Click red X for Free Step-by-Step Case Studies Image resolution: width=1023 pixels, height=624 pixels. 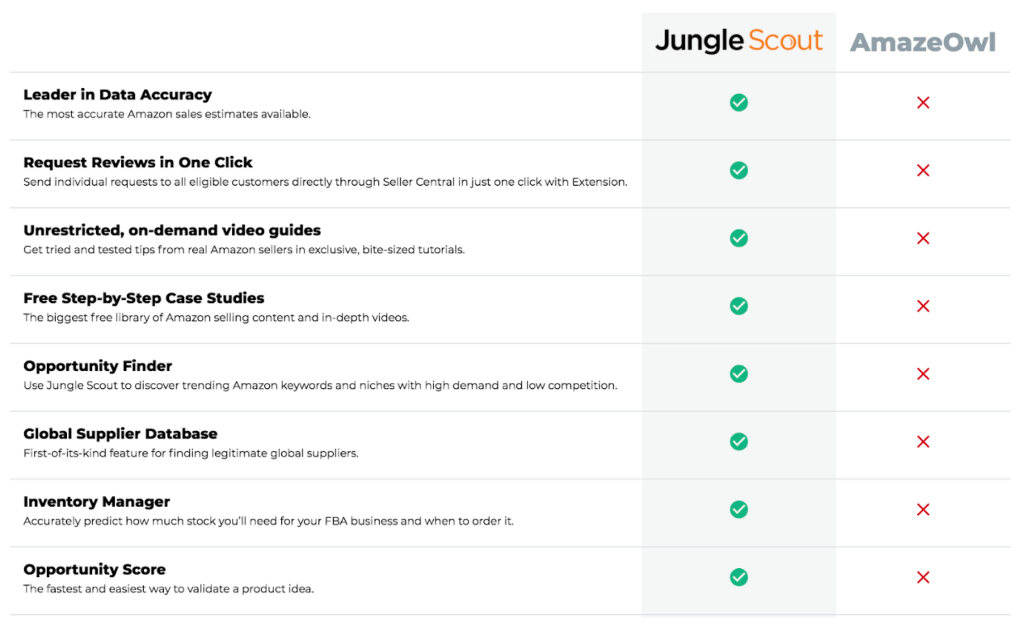coord(923,306)
